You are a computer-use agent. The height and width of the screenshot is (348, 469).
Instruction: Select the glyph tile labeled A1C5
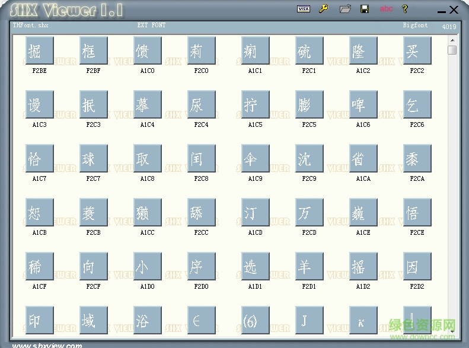point(256,105)
